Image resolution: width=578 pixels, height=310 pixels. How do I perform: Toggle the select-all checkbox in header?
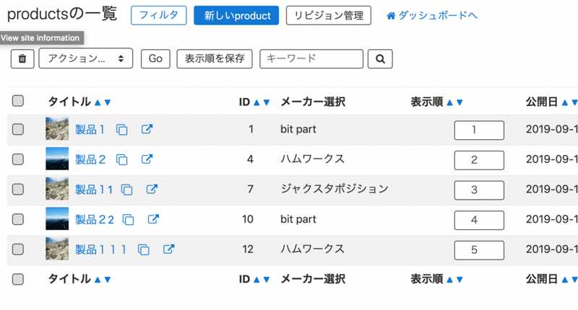coord(18,102)
